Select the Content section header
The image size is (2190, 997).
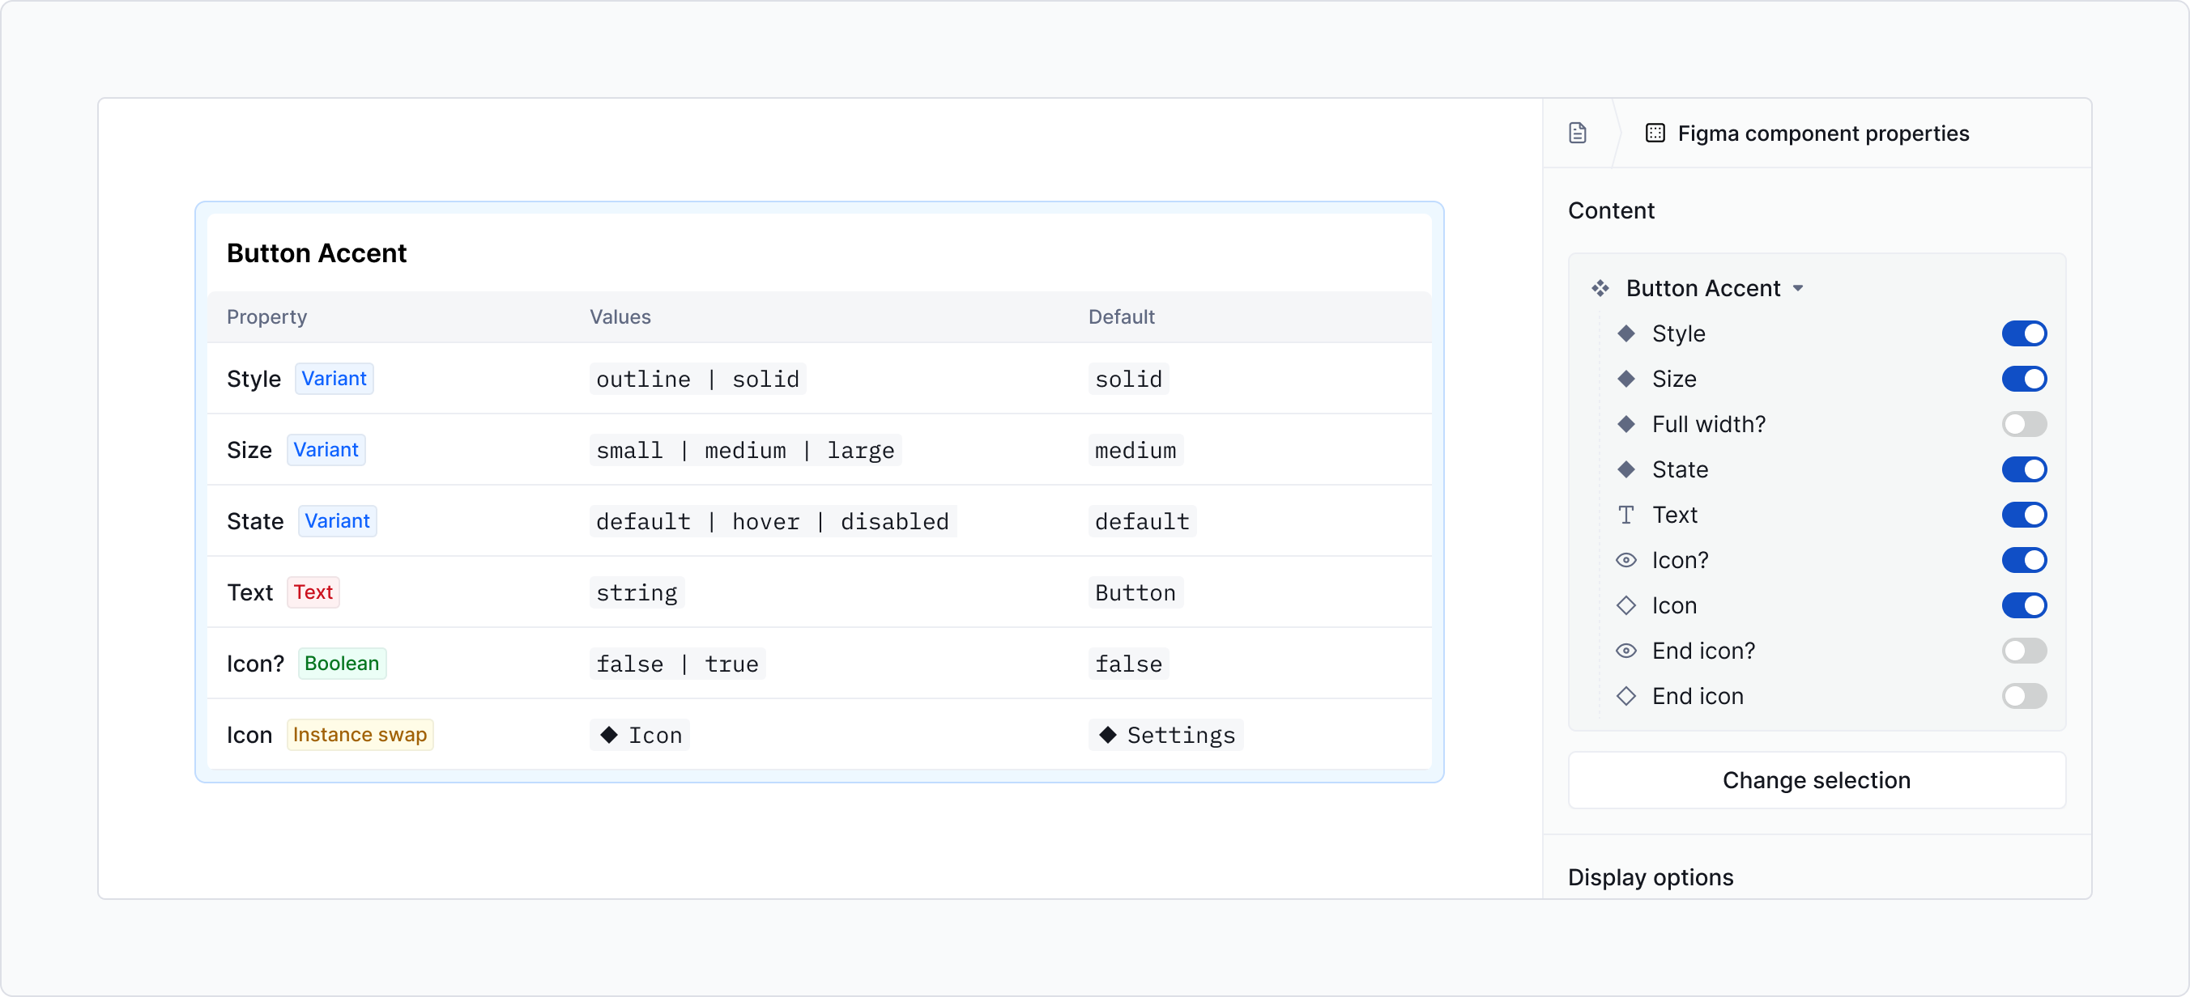1611,210
